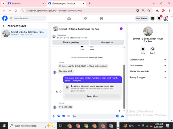Open the View buyer profile link
The height and width of the screenshot is (129, 173).
click(x=96, y=57)
